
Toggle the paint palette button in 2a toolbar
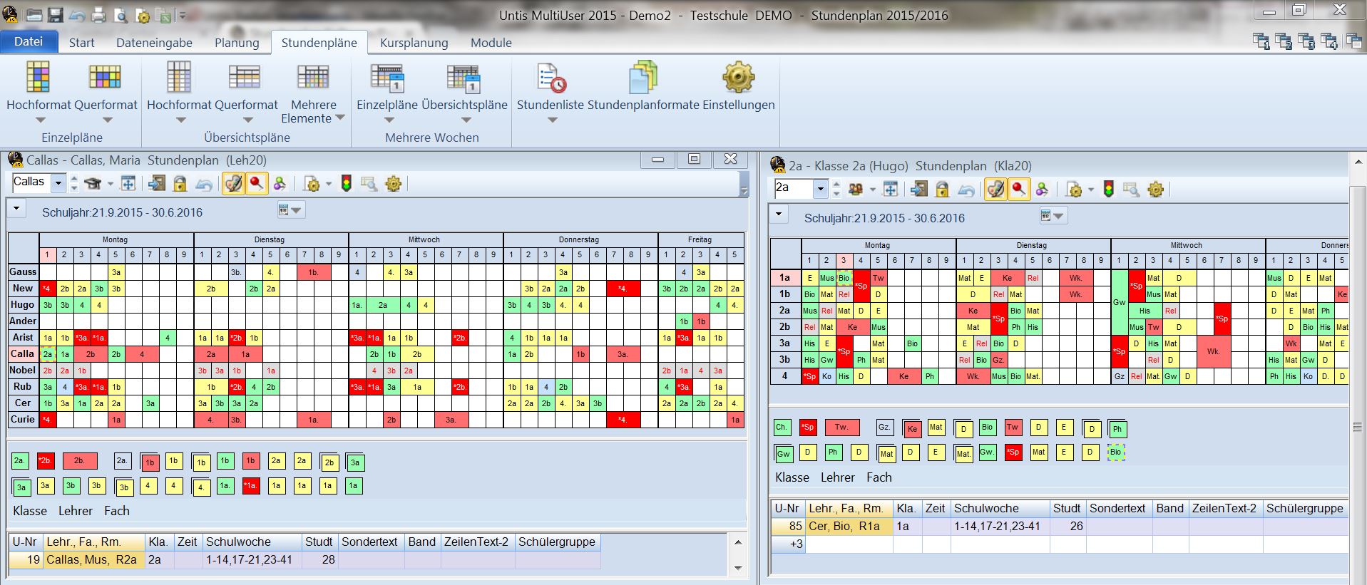point(995,190)
